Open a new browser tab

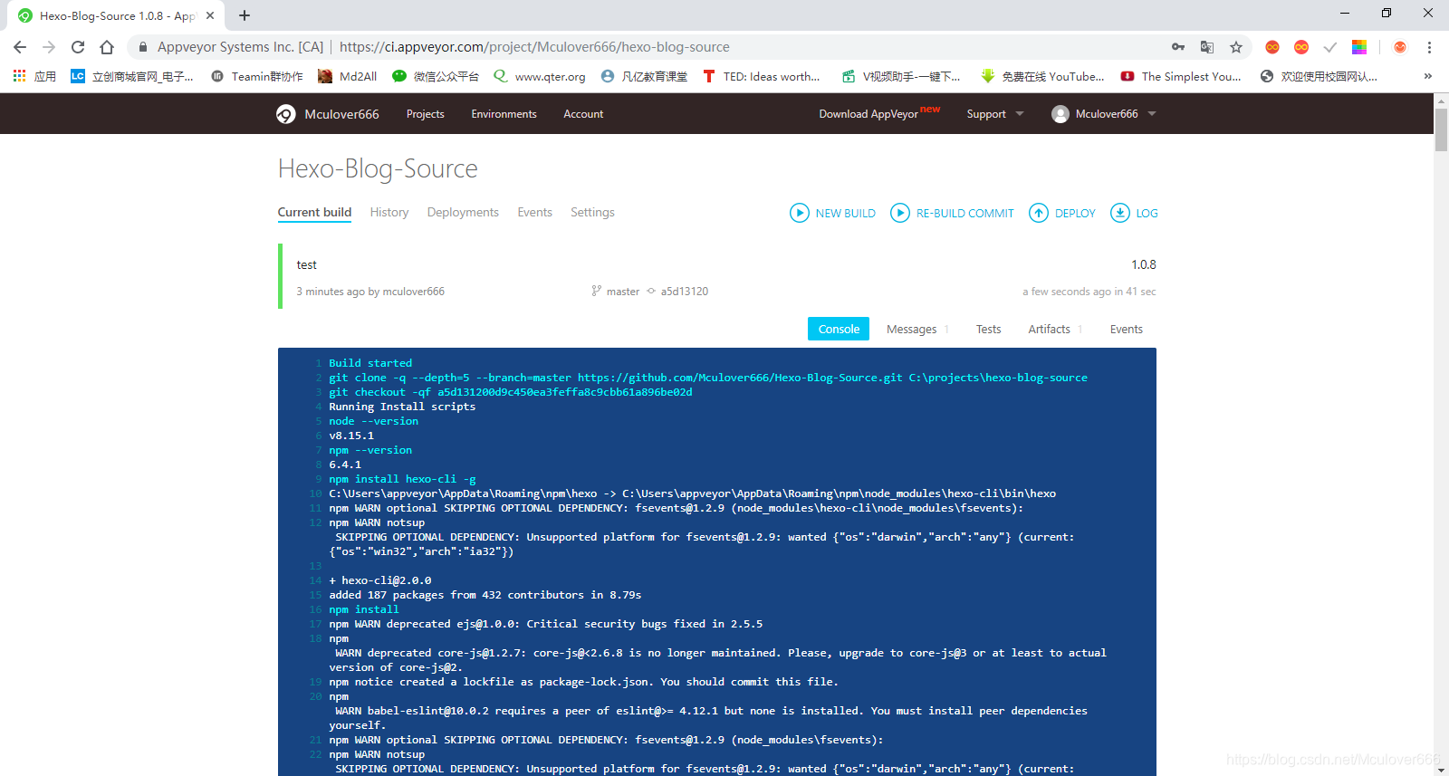(245, 15)
